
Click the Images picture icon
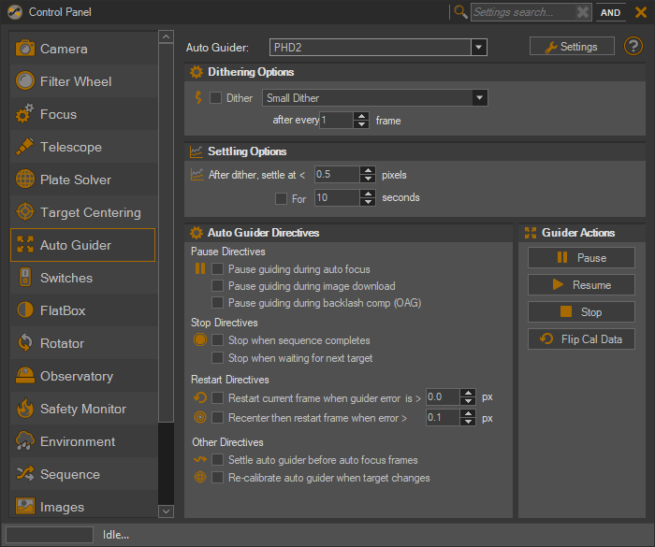(x=25, y=506)
